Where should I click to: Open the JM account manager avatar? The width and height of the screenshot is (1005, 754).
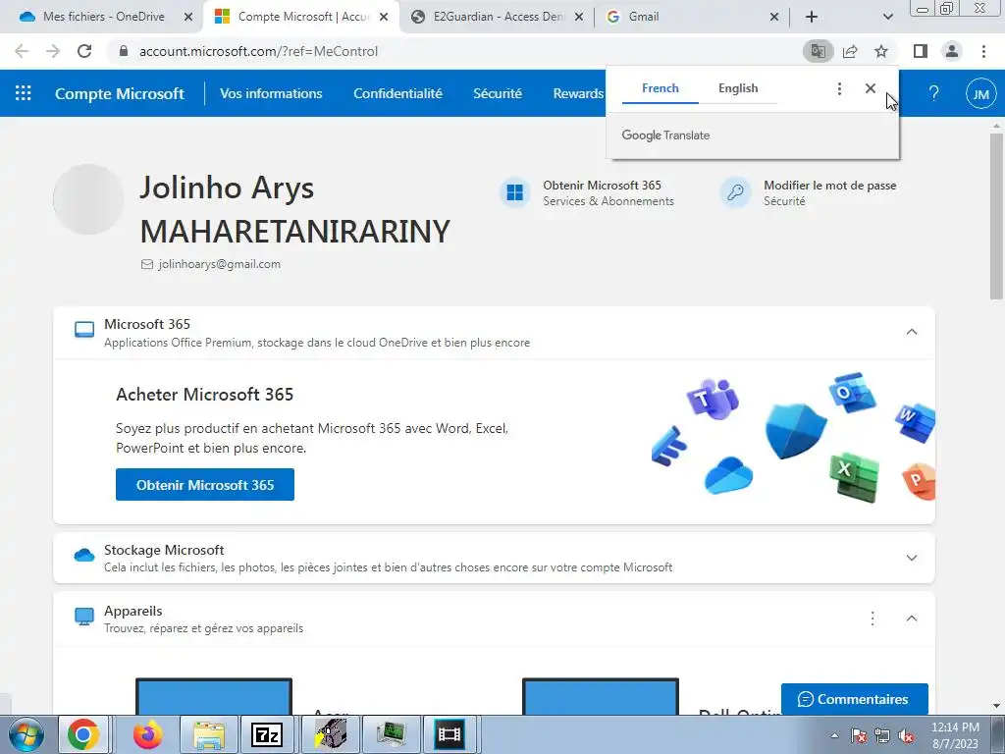[980, 94]
